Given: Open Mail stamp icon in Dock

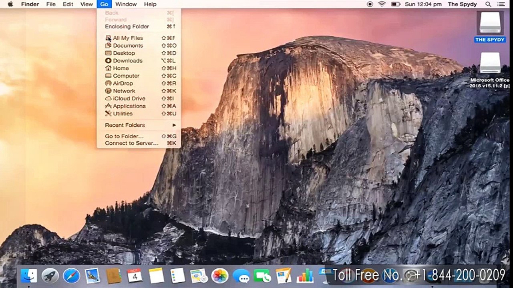Looking at the screenshot, I should click(x=93, y=276).
